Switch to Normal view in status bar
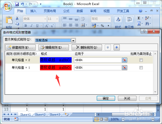This screenshot has width=162, height=124. click(x=97, y=119)
